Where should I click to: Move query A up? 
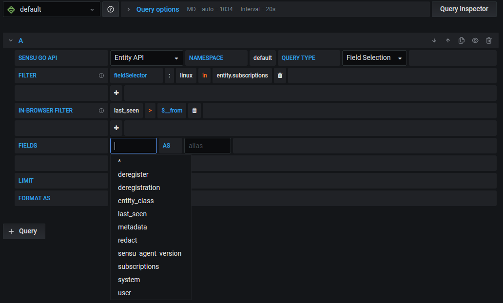tap(448, 40)
